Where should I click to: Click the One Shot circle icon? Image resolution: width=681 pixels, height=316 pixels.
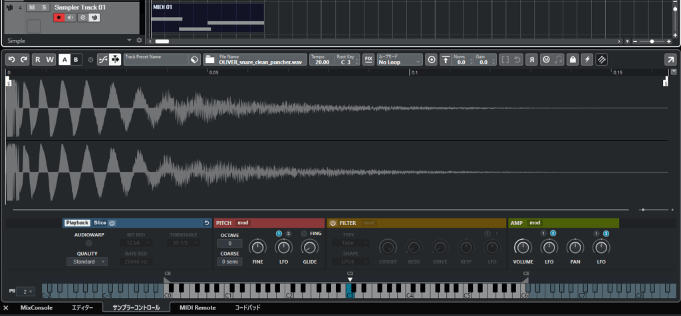[x=431, y=59]
